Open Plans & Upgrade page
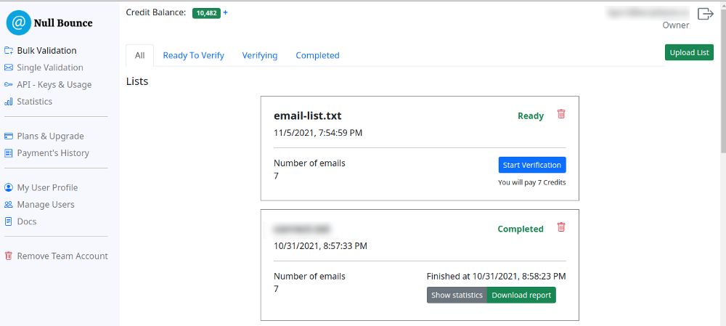 pyautogui.click(x=50, y=136)
